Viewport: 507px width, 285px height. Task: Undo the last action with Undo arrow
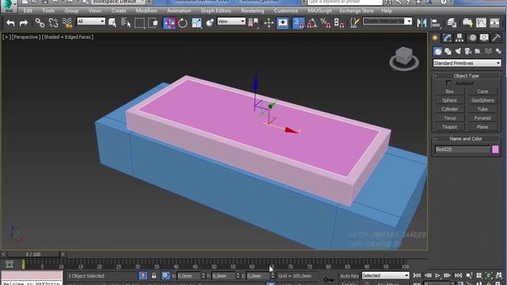pyautogui.click(x=10, y=23)
